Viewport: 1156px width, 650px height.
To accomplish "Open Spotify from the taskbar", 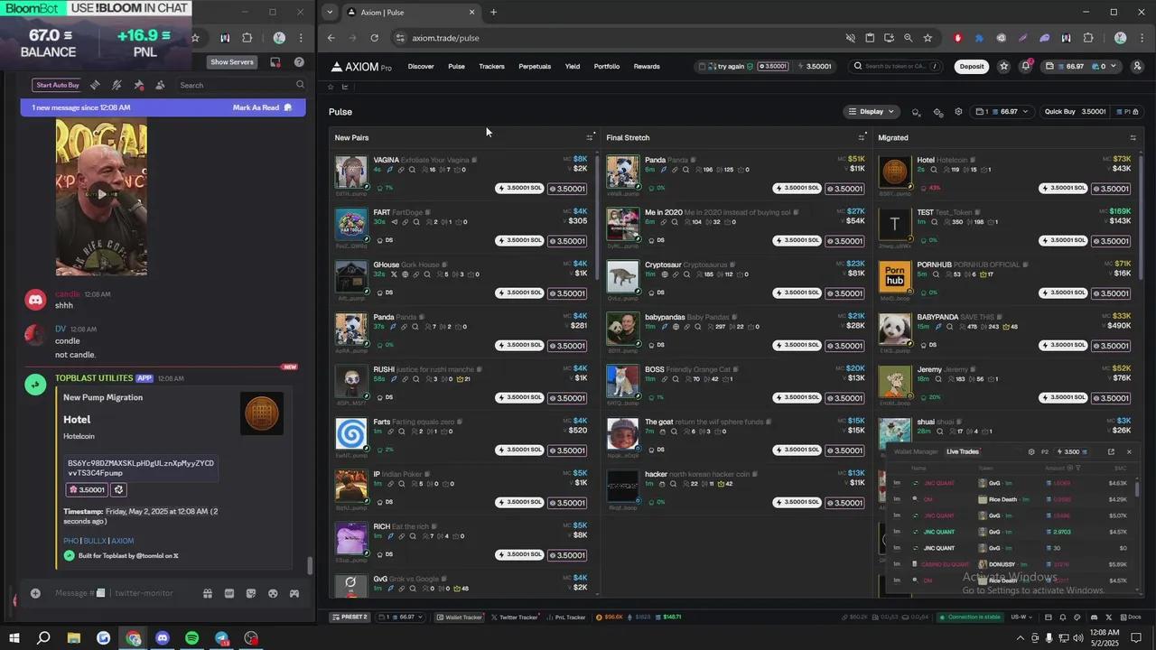I will 191,638.
